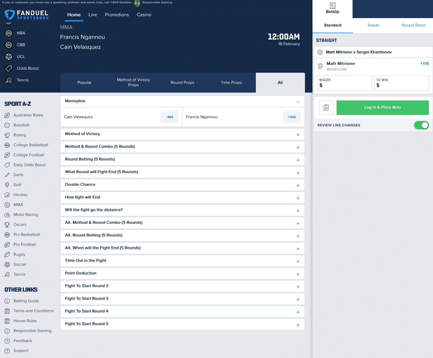Select the Round Robin betslip tab

414,25
